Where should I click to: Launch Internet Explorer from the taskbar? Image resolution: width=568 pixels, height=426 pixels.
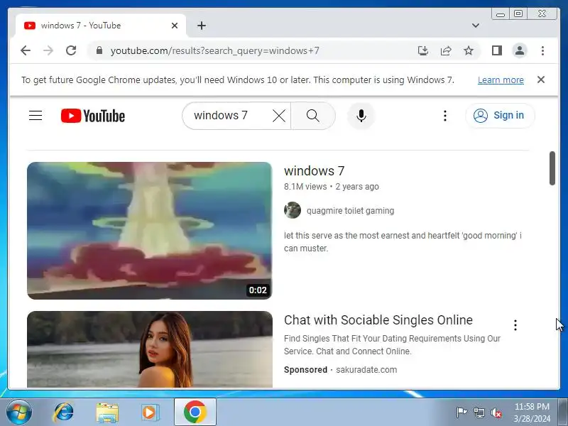click(x=63, y=413)
